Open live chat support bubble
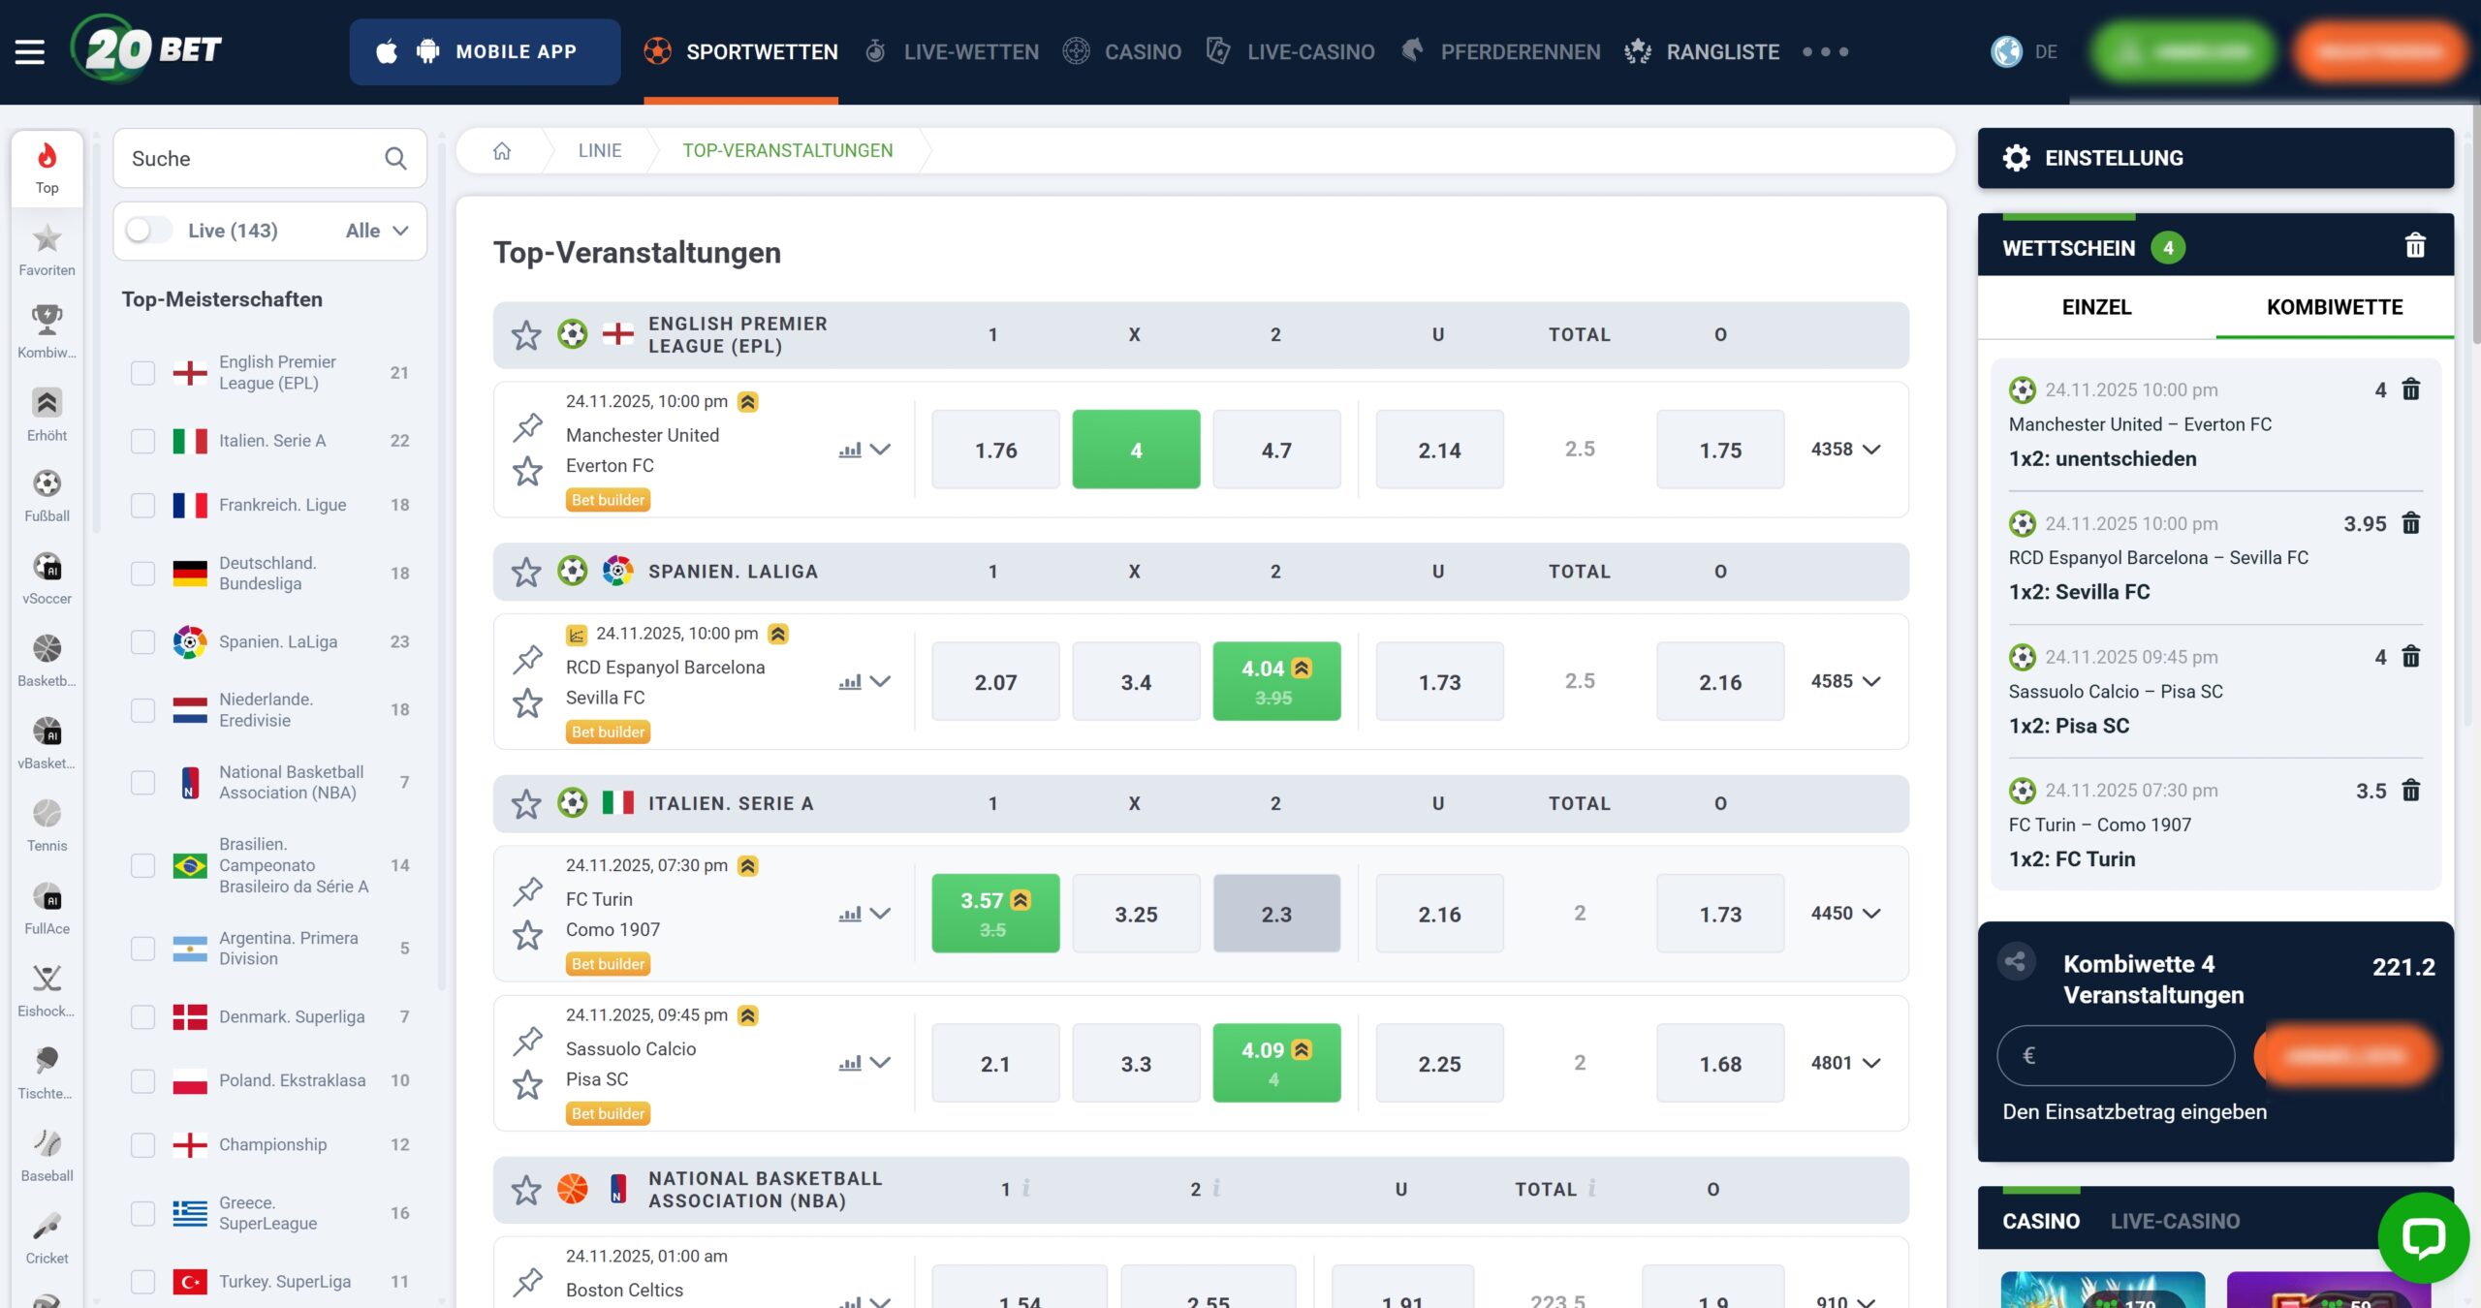This screenshot has width=2481, height=1308. (2422, 1237)
